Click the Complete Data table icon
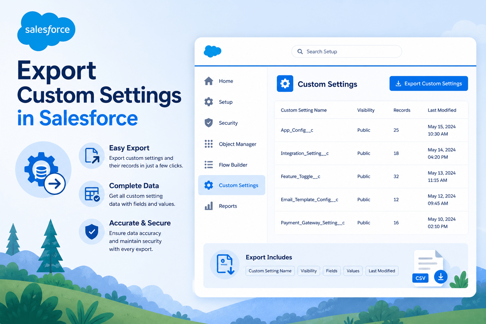Image resolution: width=486 pixels, height=324 pixels. (x=92, y=194)
